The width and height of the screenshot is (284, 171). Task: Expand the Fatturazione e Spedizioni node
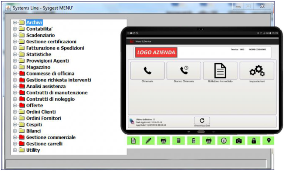[x=15, y=48]
